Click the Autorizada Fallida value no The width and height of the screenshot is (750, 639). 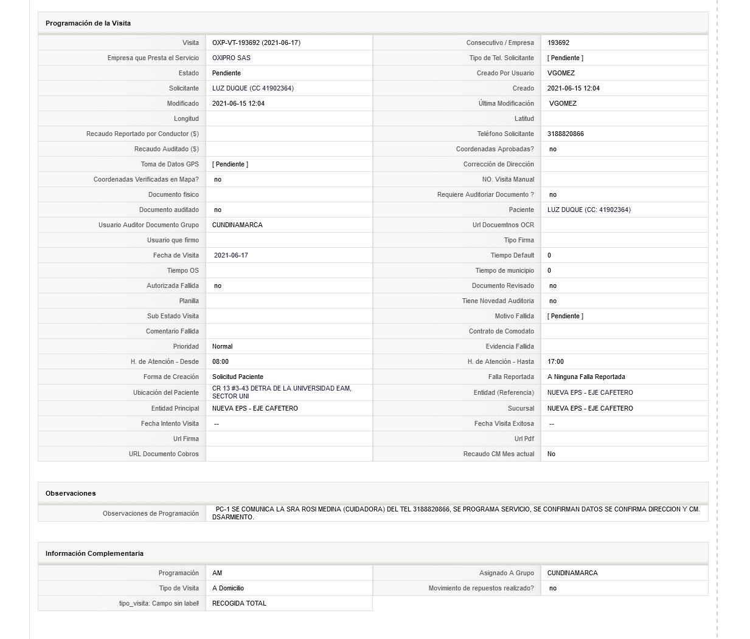pyautogui.click(x=218, y=285)
